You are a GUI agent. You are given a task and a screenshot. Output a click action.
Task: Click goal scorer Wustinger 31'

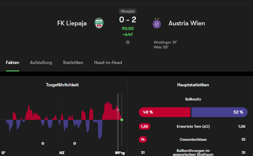coord(165,42)
